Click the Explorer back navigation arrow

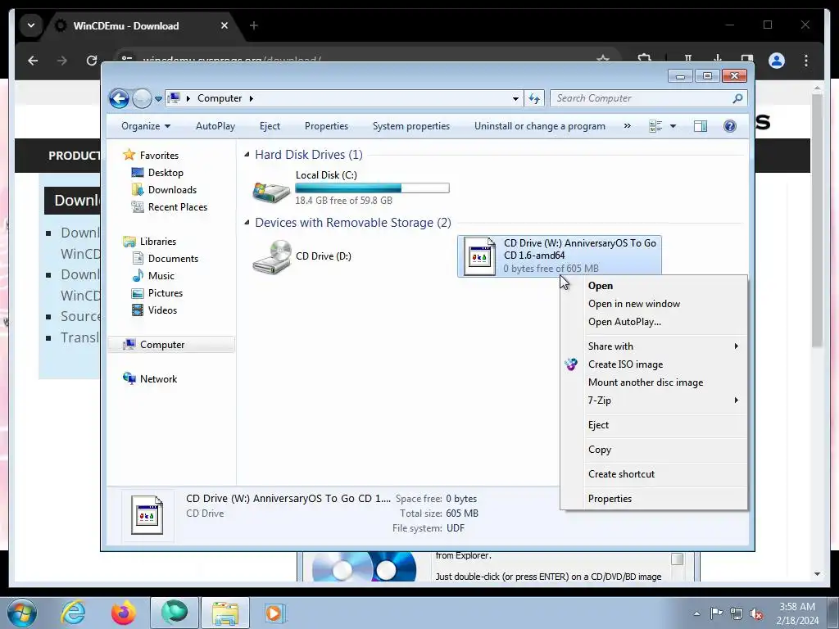coord(119,98)
